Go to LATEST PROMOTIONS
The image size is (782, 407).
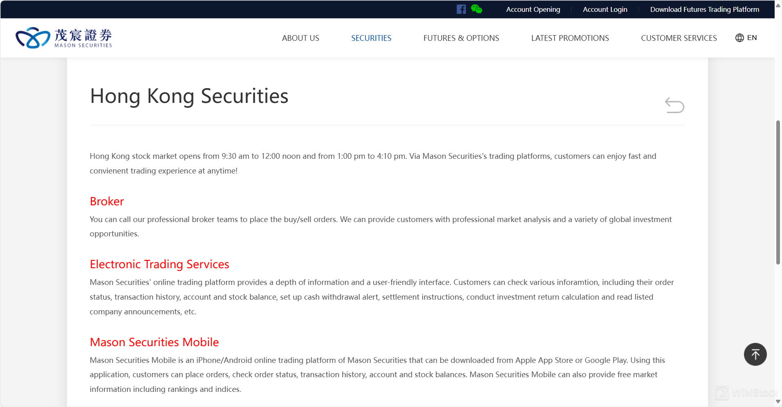pos(570,38)
